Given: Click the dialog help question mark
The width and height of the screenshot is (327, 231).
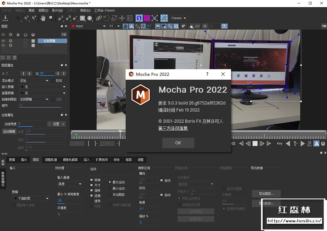Looking at the screenshot, I should (207, 74).
